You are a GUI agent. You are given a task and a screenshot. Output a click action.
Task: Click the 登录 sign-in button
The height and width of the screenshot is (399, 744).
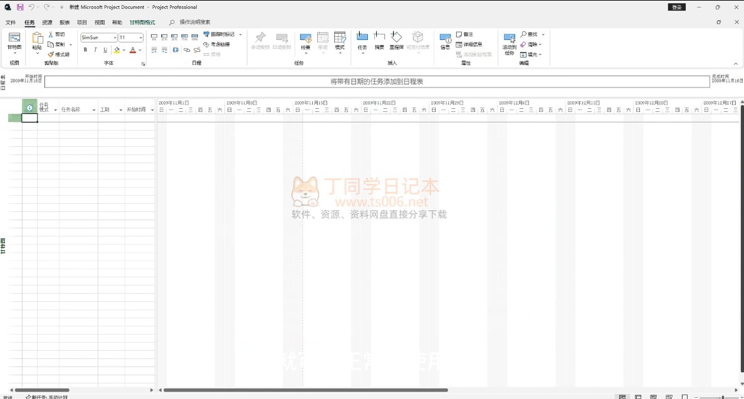click(676, 7)
